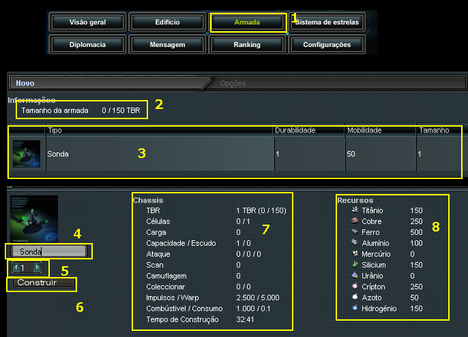Click the Sonda name input field
The width and height of the screenshot is (468, 337).
click(x=48, y=251)
